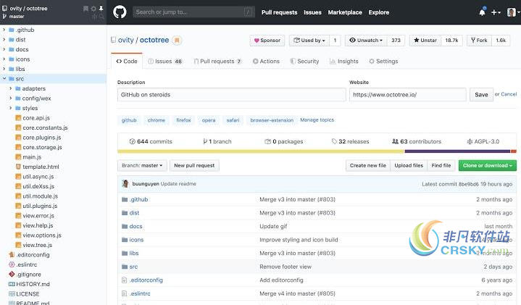View the 644 commits
Image resolution: width=521 pixels, height=305 pixels.
tap(151, 141)
